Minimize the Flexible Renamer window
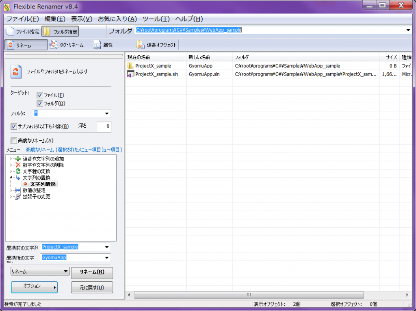Image resolution: width=416 pixels, height=311 pixels. coord(370,5)
